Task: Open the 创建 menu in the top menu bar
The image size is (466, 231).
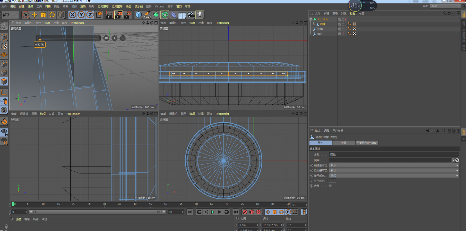Action: tap(21, 6)
